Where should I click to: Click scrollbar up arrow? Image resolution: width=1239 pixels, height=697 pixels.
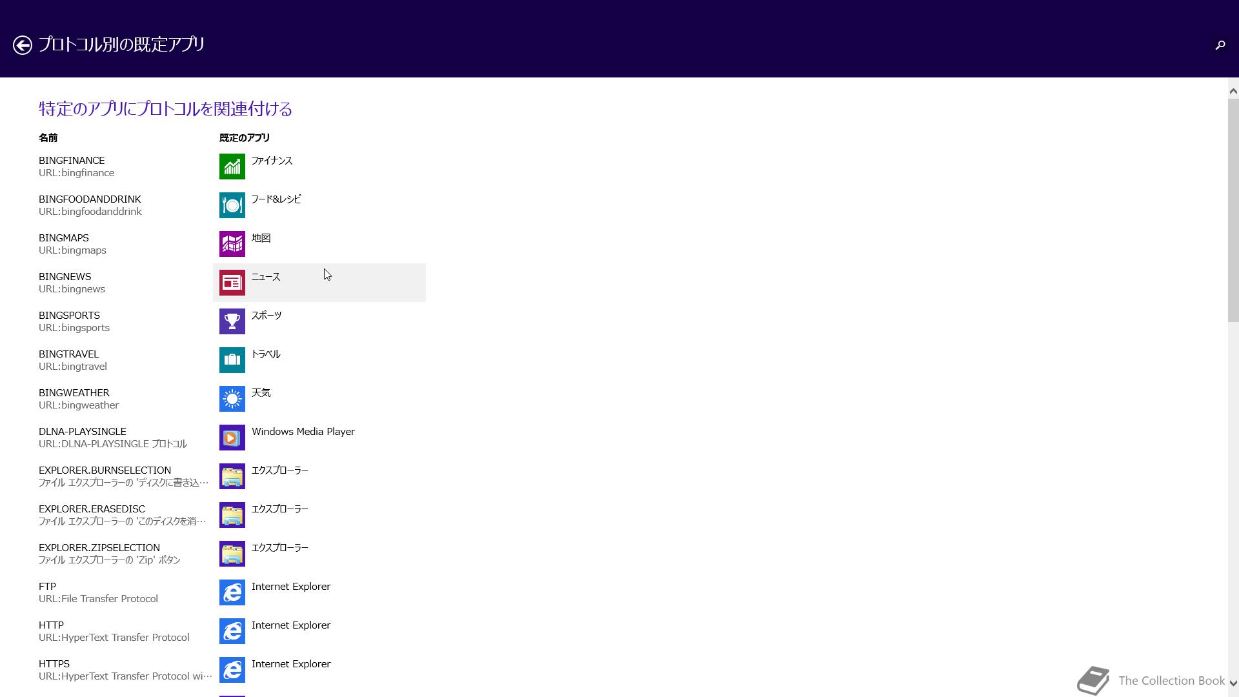pyautogui.click(x=1233, y=91)
